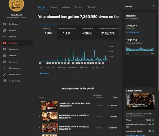Select the Playlists sidebar icon
Image resolution: width=159 pixels, height=136 pixels.
click(x=4, y=37)
